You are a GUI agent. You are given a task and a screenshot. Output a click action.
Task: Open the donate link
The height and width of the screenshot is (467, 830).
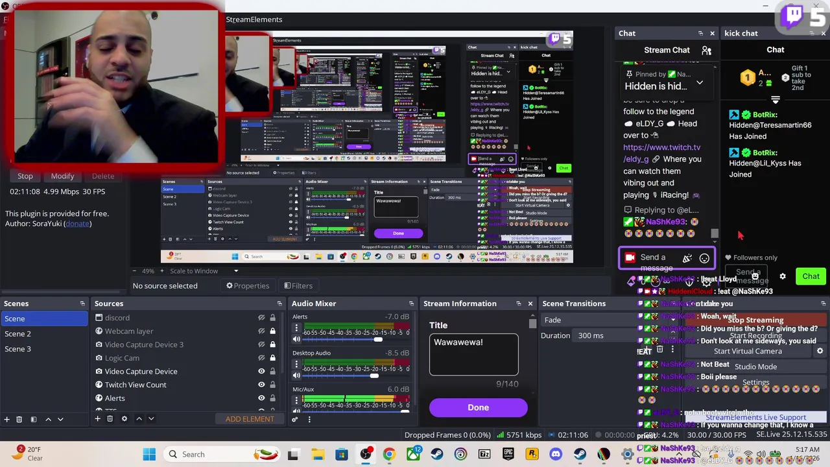tap(77, 224)
